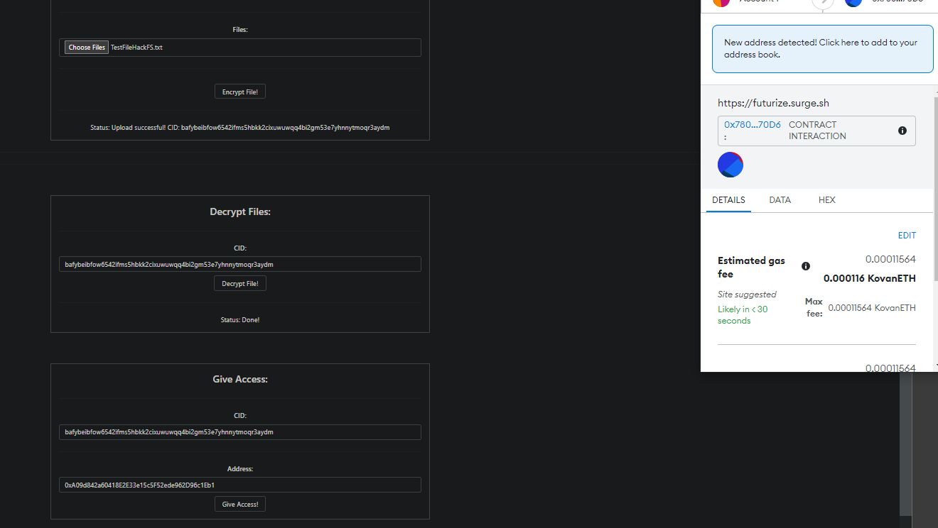Click the Status: Done! text
938x528 pixels.
[x=240, y=320]
